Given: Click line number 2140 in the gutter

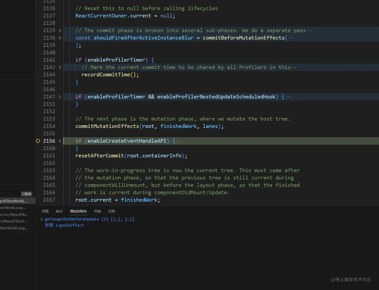Looking at the screenshot, I should (x=49, y=52).
